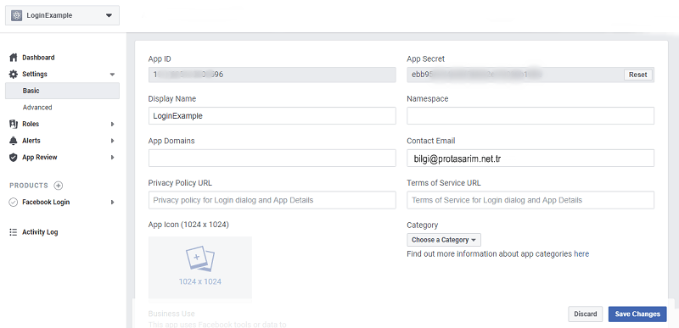The image size is (679, 328).
Task: Click the Activity Log list icon
Action: click(x=14, y=232)
